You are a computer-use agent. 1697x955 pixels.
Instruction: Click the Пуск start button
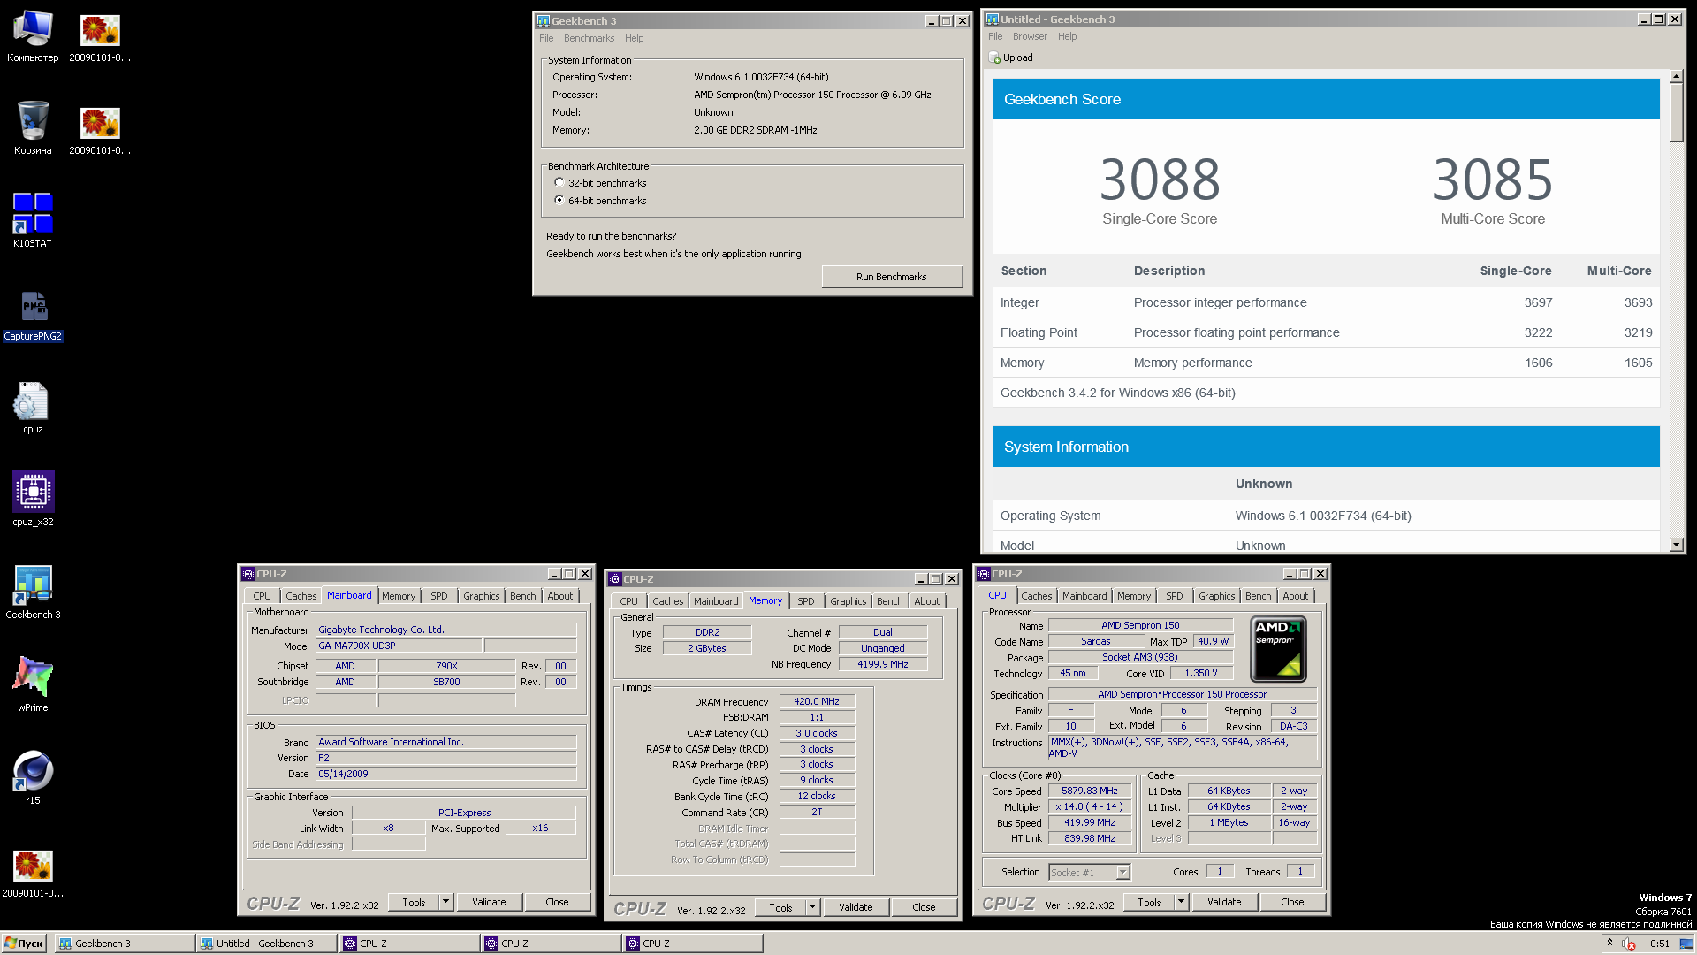24,944
